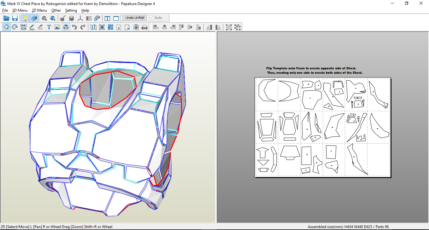
Task: Open the 3D Menu
Action: tap(20, 10)
